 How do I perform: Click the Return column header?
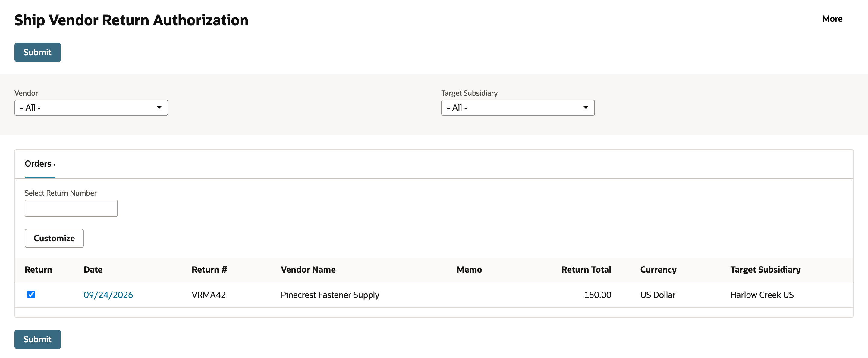[38, 270]
